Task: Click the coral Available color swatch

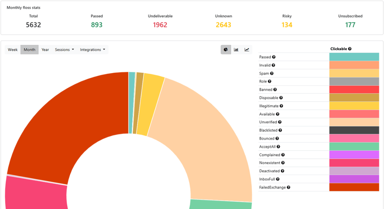Action: tap(354, 114)
